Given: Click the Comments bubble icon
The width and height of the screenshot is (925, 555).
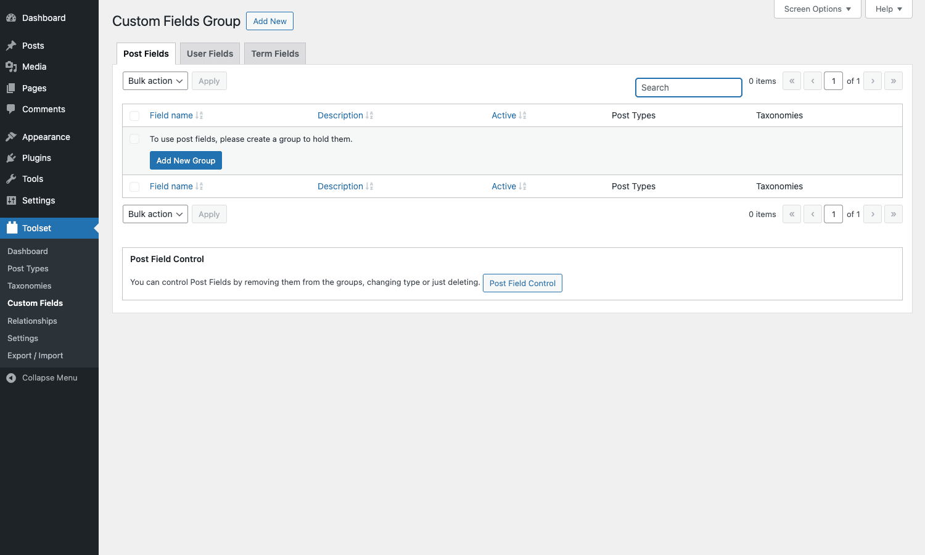Looking at the screenshot, I should click(11, 109).
